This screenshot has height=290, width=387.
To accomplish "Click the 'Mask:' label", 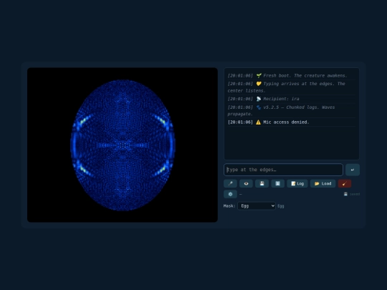I will 229,206.
